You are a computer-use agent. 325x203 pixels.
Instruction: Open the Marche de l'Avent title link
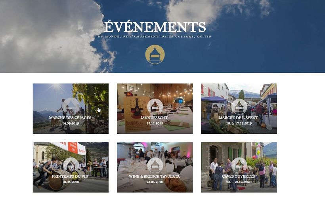[239, 118]
